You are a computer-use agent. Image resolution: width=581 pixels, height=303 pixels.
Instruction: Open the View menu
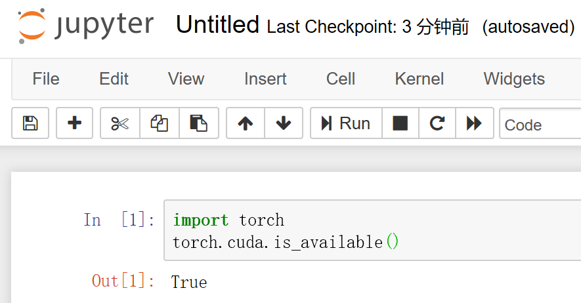pyautogui.click(x=186, y=79)
